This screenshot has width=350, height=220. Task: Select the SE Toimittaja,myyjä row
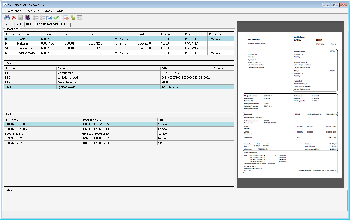point(119,48)
